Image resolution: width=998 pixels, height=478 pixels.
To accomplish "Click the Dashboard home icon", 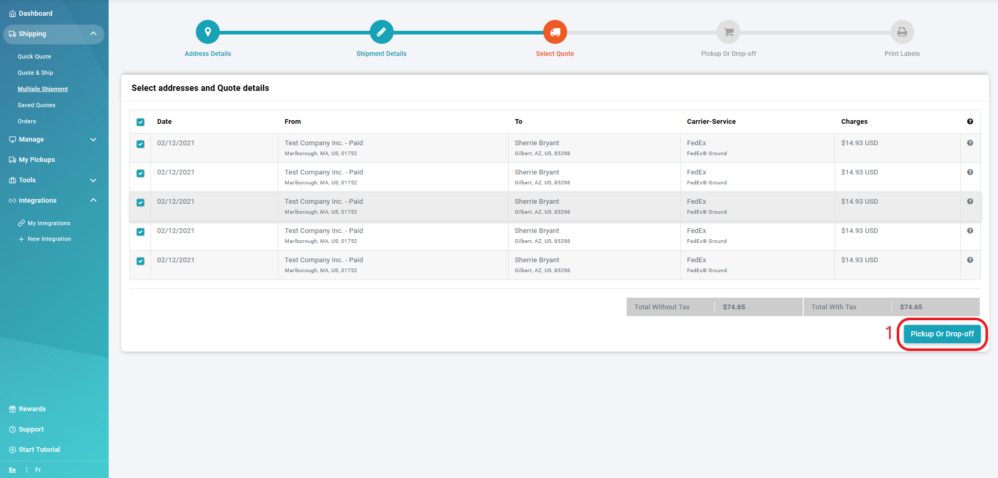I will point(13,14).
